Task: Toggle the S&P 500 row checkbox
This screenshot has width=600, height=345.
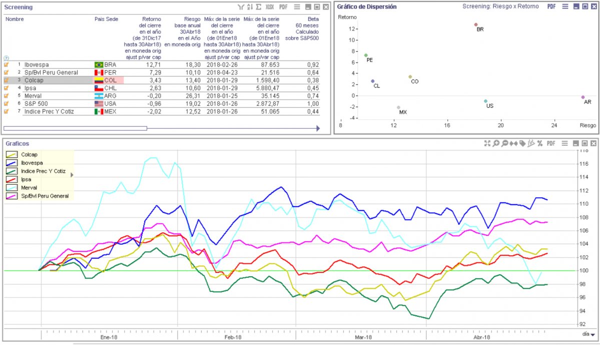Action: (x=7, y=104)
